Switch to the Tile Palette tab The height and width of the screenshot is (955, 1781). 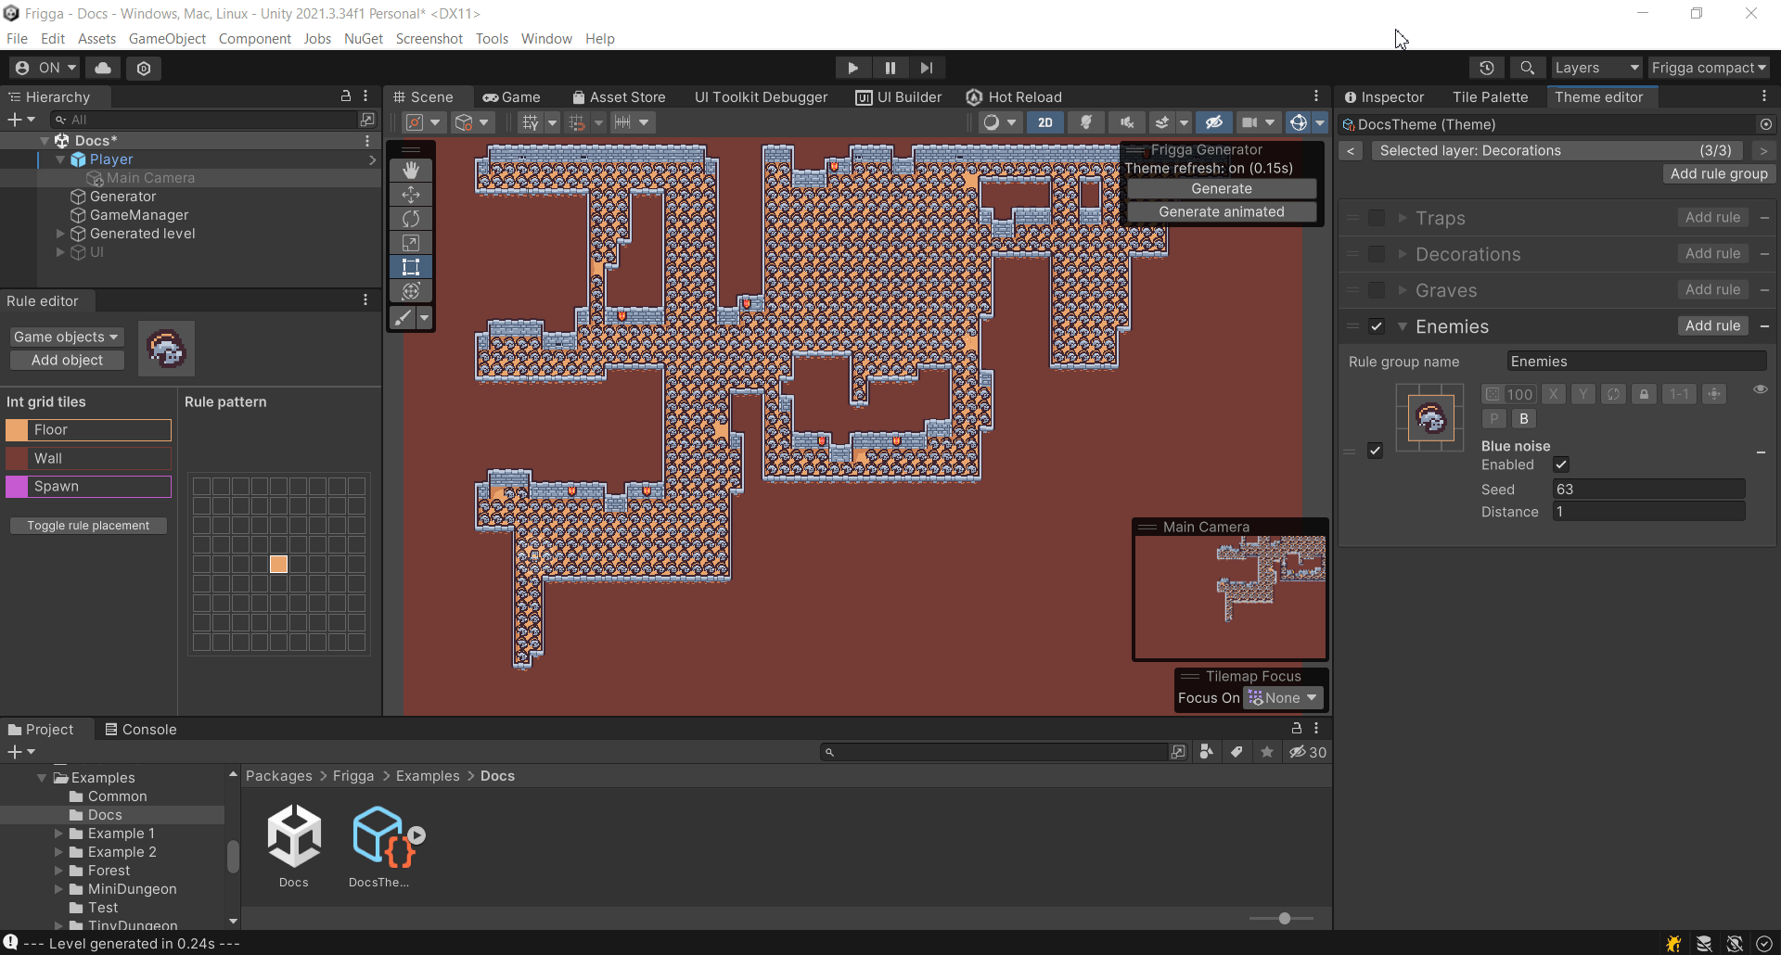(x=1490, y=96)
